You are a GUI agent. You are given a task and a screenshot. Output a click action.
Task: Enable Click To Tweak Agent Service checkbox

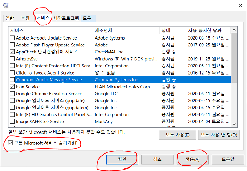(12, 73)
